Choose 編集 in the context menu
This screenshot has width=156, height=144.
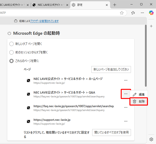pos(139,95)
